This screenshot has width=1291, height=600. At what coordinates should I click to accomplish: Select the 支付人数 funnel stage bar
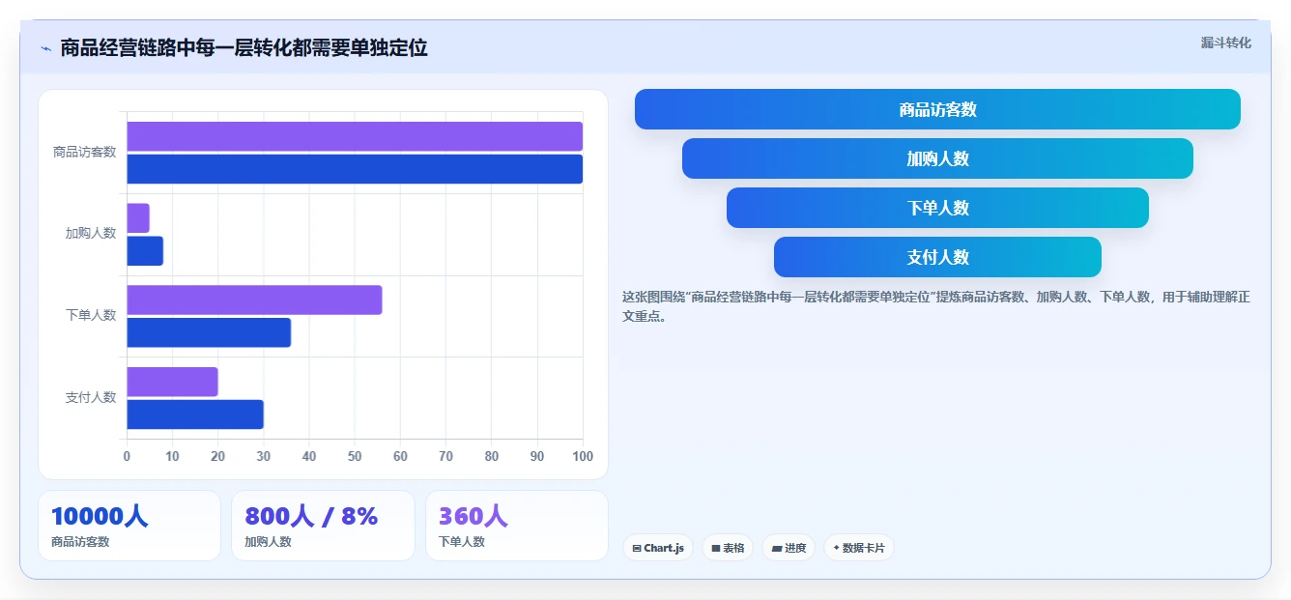(937, 257)
